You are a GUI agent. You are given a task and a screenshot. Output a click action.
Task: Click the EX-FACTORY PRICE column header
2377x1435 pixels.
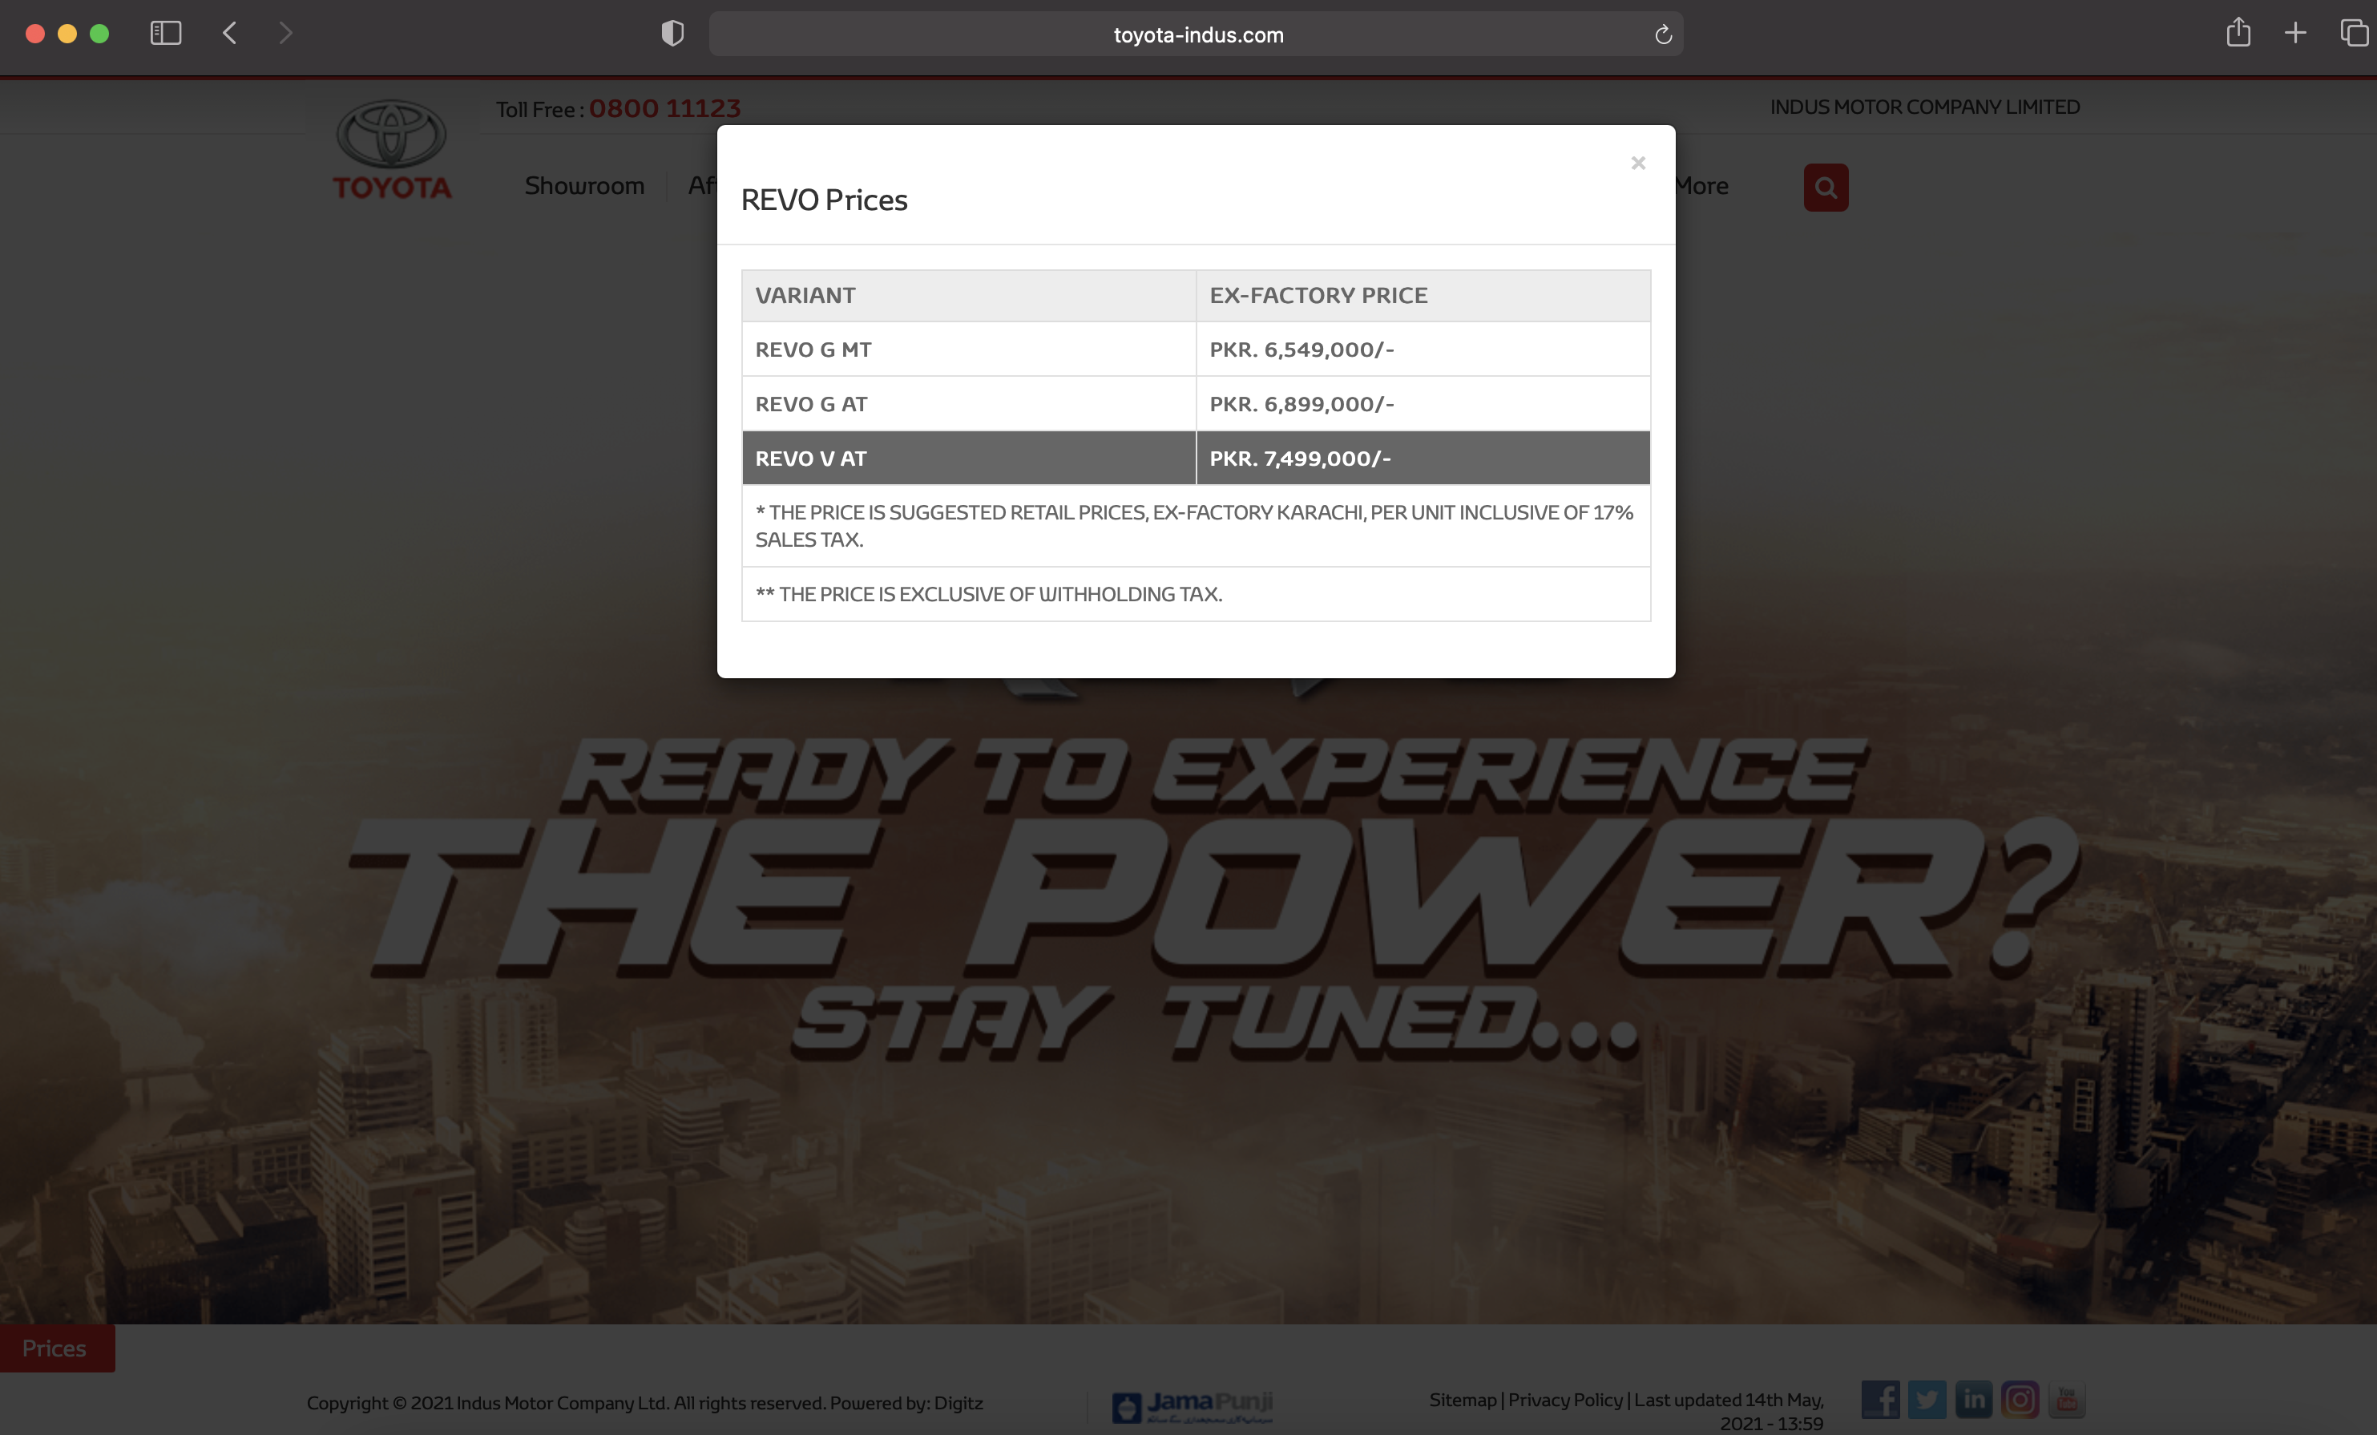(1423, 295)
